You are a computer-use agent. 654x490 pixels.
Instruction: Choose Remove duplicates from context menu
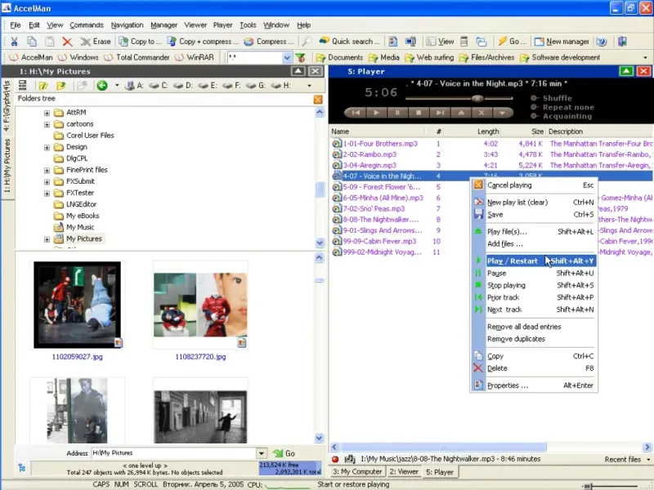click(515, 339)
